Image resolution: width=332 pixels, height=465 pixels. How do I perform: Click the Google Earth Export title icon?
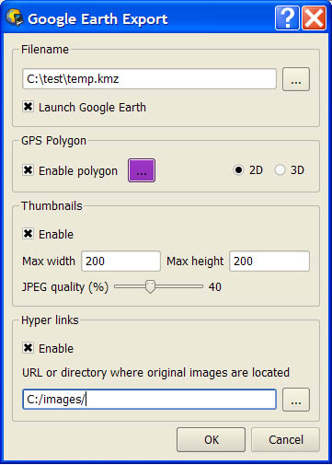click(x=14, y=17)
